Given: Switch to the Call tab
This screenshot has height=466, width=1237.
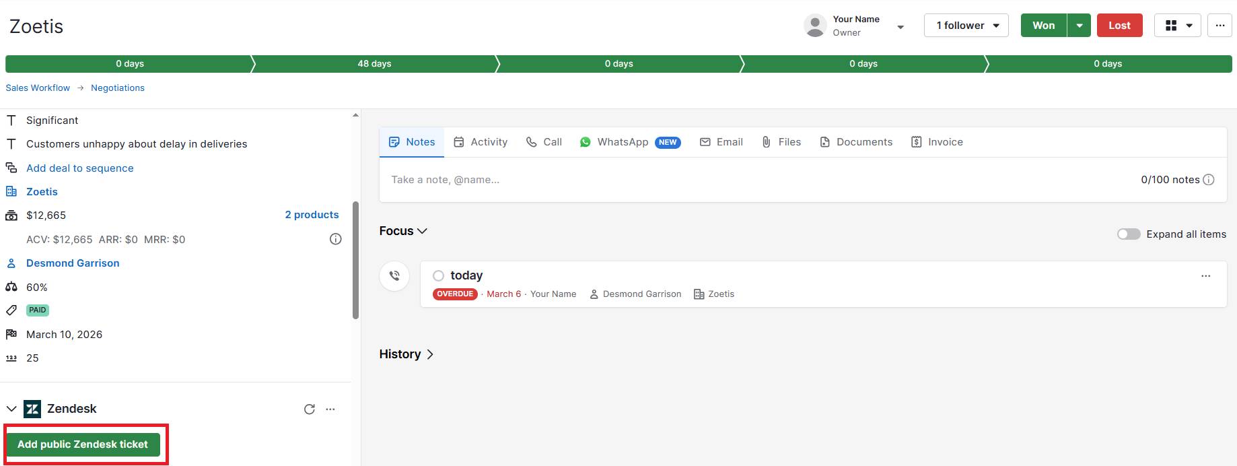Looking at the screenshot, I should point(544,142).
